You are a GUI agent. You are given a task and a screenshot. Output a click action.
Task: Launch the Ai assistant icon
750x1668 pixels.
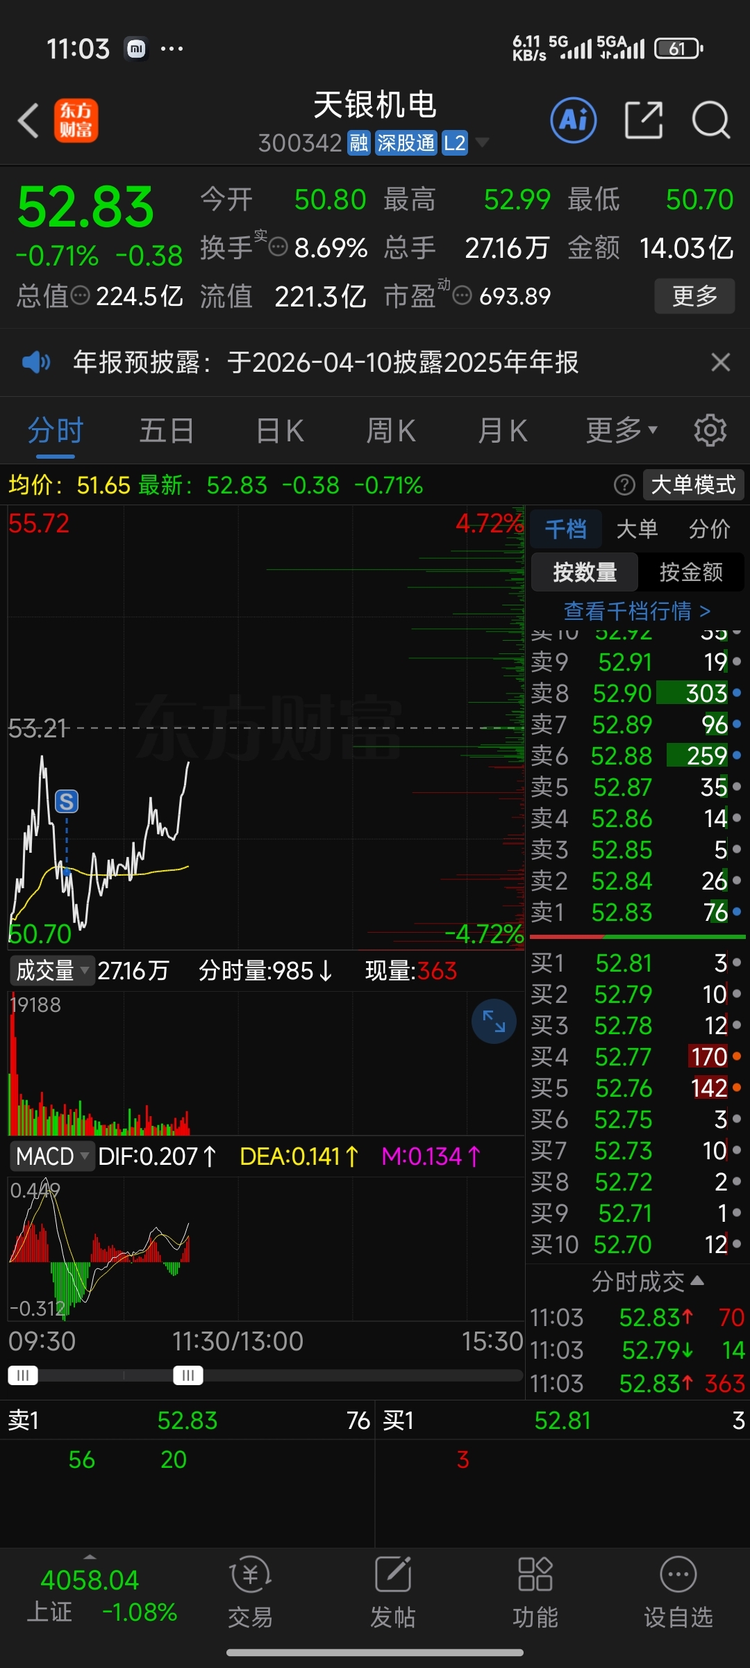click(x=574, y=120)
